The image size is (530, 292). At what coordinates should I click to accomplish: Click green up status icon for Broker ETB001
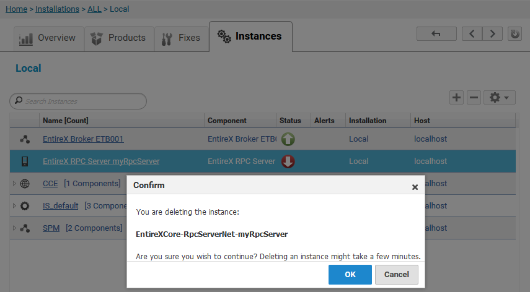click(288, 139)
